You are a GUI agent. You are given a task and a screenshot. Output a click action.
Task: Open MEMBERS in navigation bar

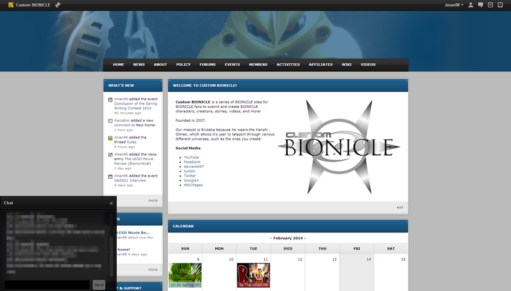(x=258, y=64)
